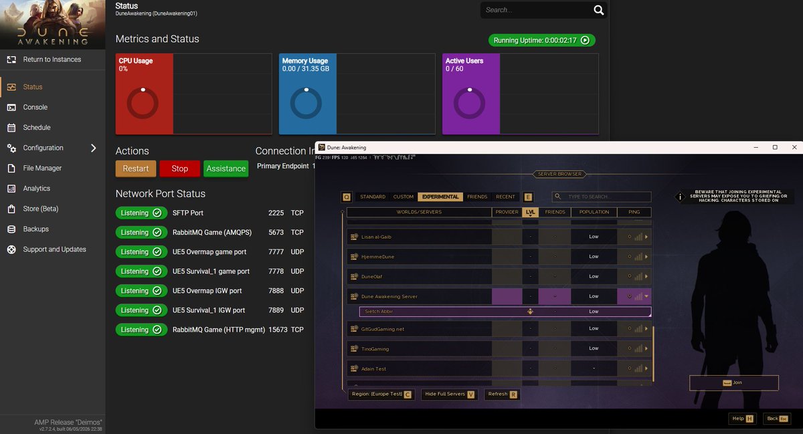Click the search magnifier icon in AMP
Image resolution: width=803 pixels, height=434 pixels.
tap(599, 10)
